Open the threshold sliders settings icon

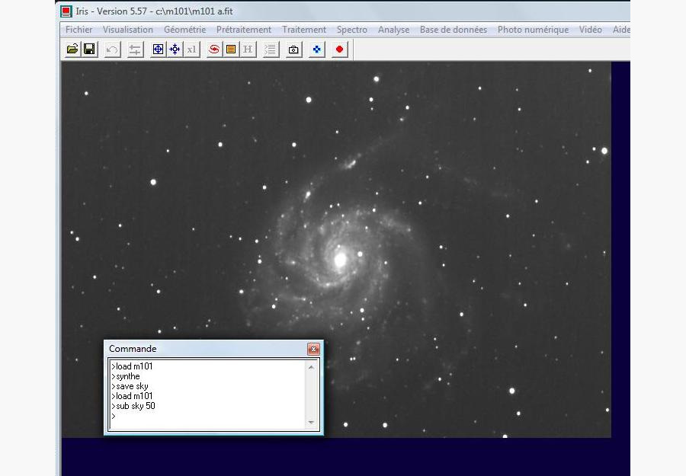(135, 50)
